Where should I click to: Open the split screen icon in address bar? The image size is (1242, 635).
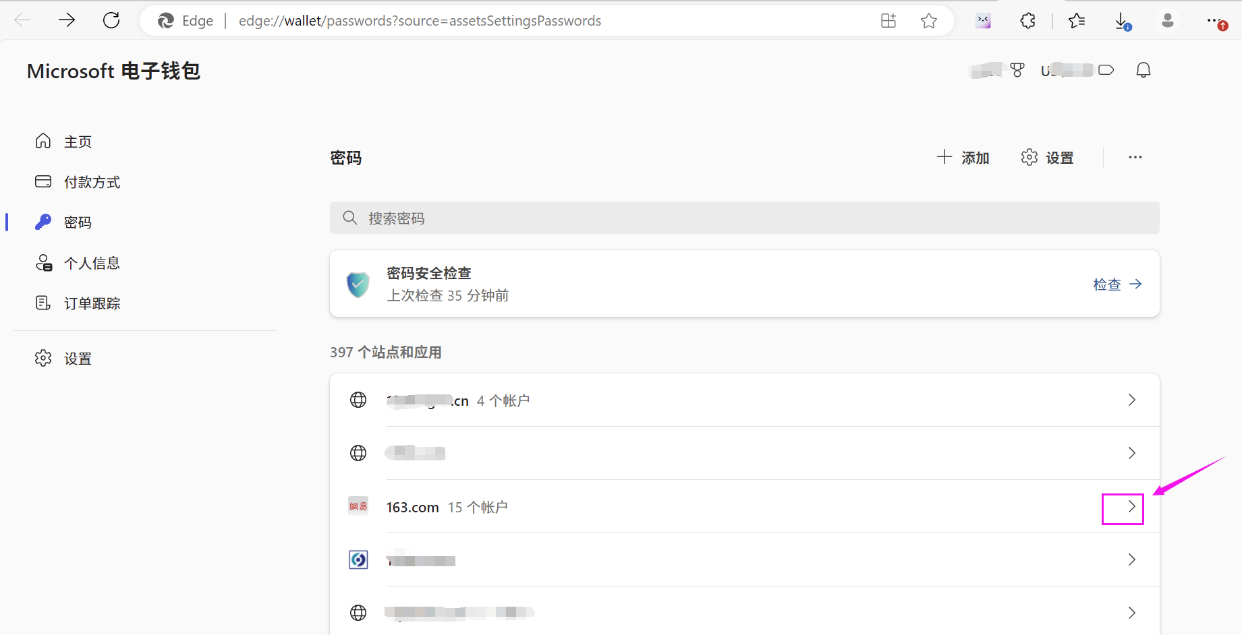[x=888, y=21]
